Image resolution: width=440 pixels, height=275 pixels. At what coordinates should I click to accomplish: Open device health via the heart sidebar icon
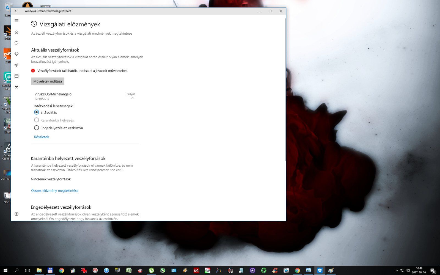pos(16,54)
